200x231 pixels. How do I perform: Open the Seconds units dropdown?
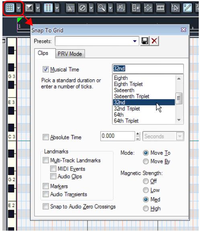click(163, 136)
